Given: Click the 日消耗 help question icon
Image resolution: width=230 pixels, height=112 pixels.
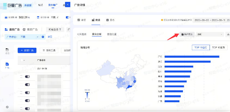Looking at the screenshot, I should [x=16, y=17].
